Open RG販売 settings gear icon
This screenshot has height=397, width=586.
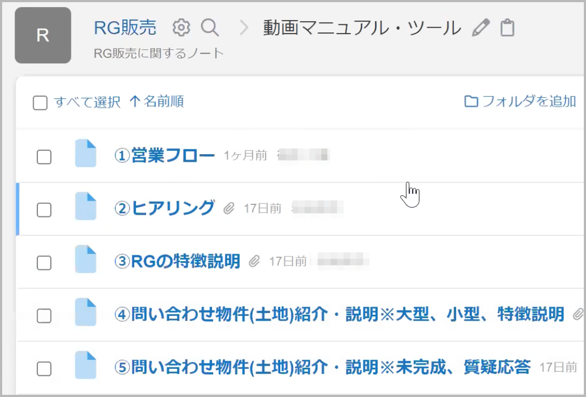181,28
